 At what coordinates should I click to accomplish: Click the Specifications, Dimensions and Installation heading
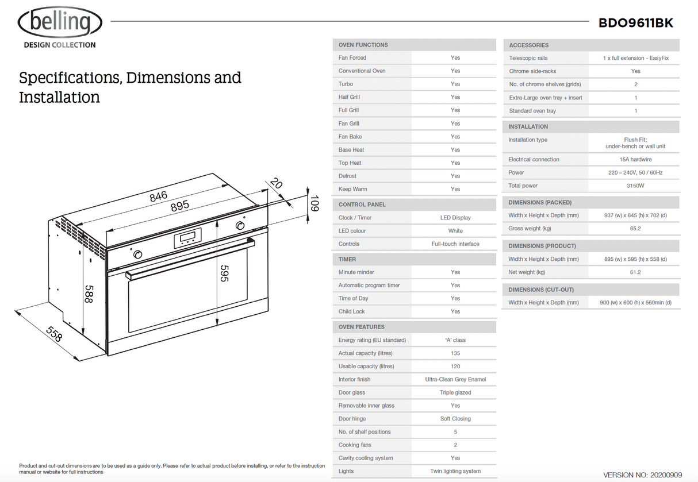(x=130, y=87)
